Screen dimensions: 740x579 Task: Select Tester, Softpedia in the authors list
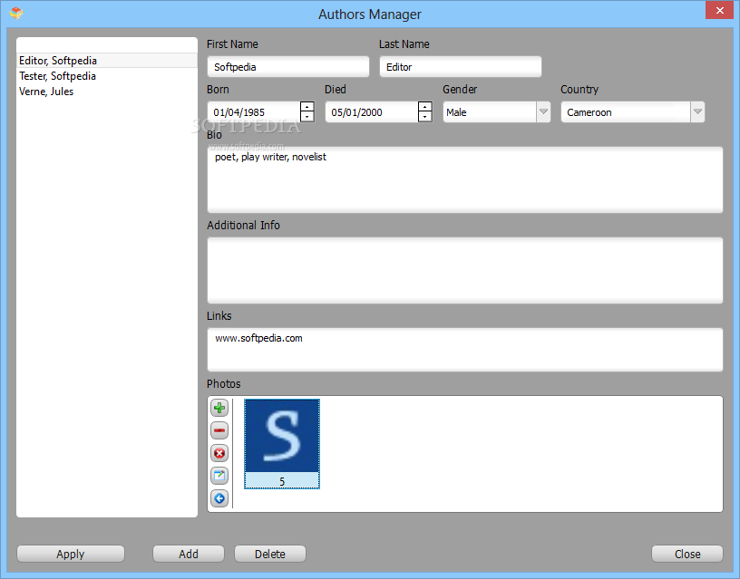coord(107,76)
